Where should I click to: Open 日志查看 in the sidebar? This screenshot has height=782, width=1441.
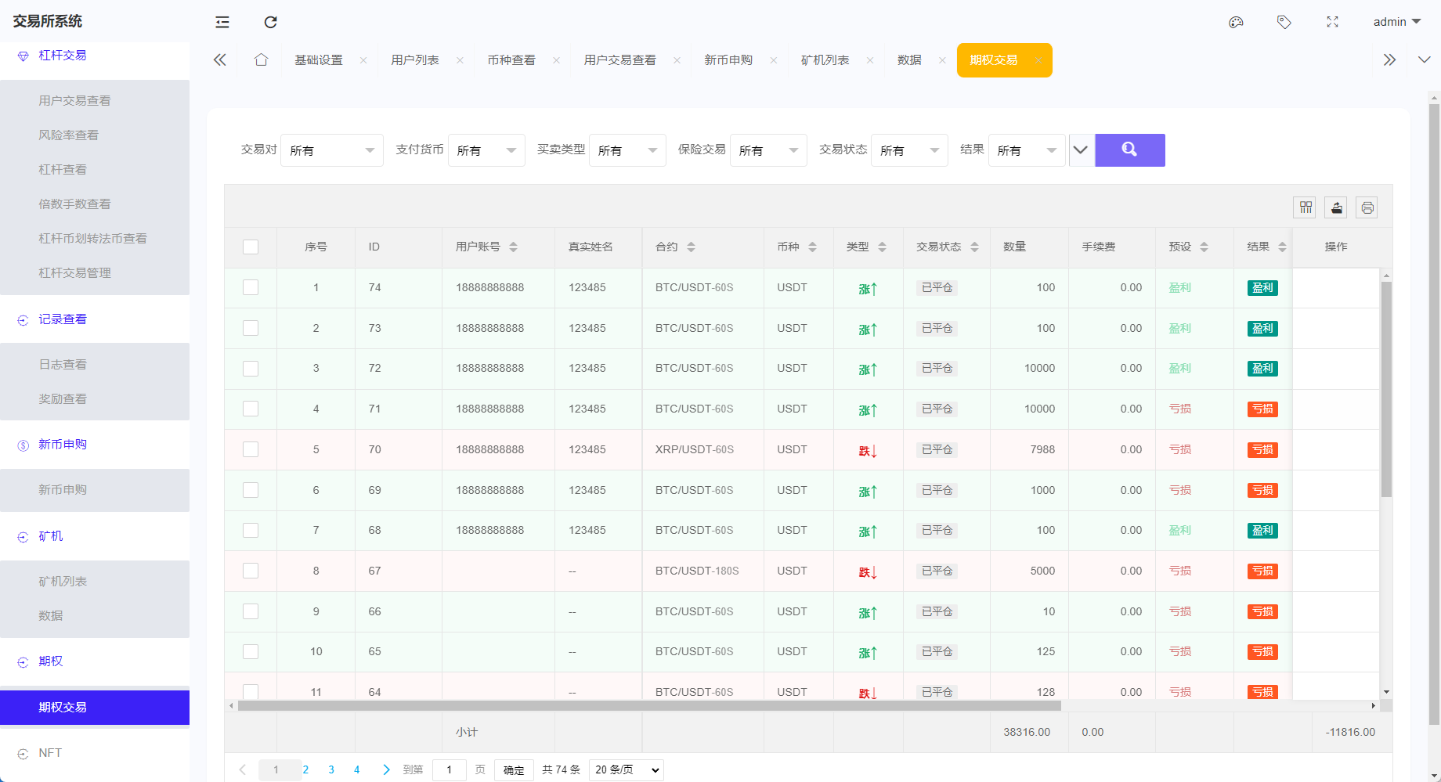pos(63,365)
